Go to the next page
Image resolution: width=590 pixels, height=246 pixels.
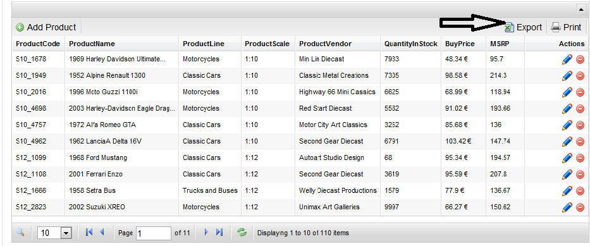206,233
